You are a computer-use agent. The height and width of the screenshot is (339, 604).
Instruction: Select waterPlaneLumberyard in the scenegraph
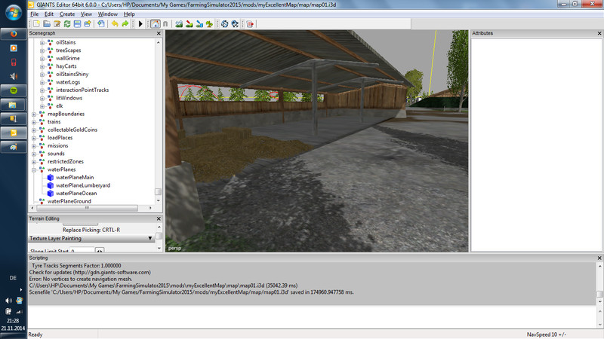[83, 185]
